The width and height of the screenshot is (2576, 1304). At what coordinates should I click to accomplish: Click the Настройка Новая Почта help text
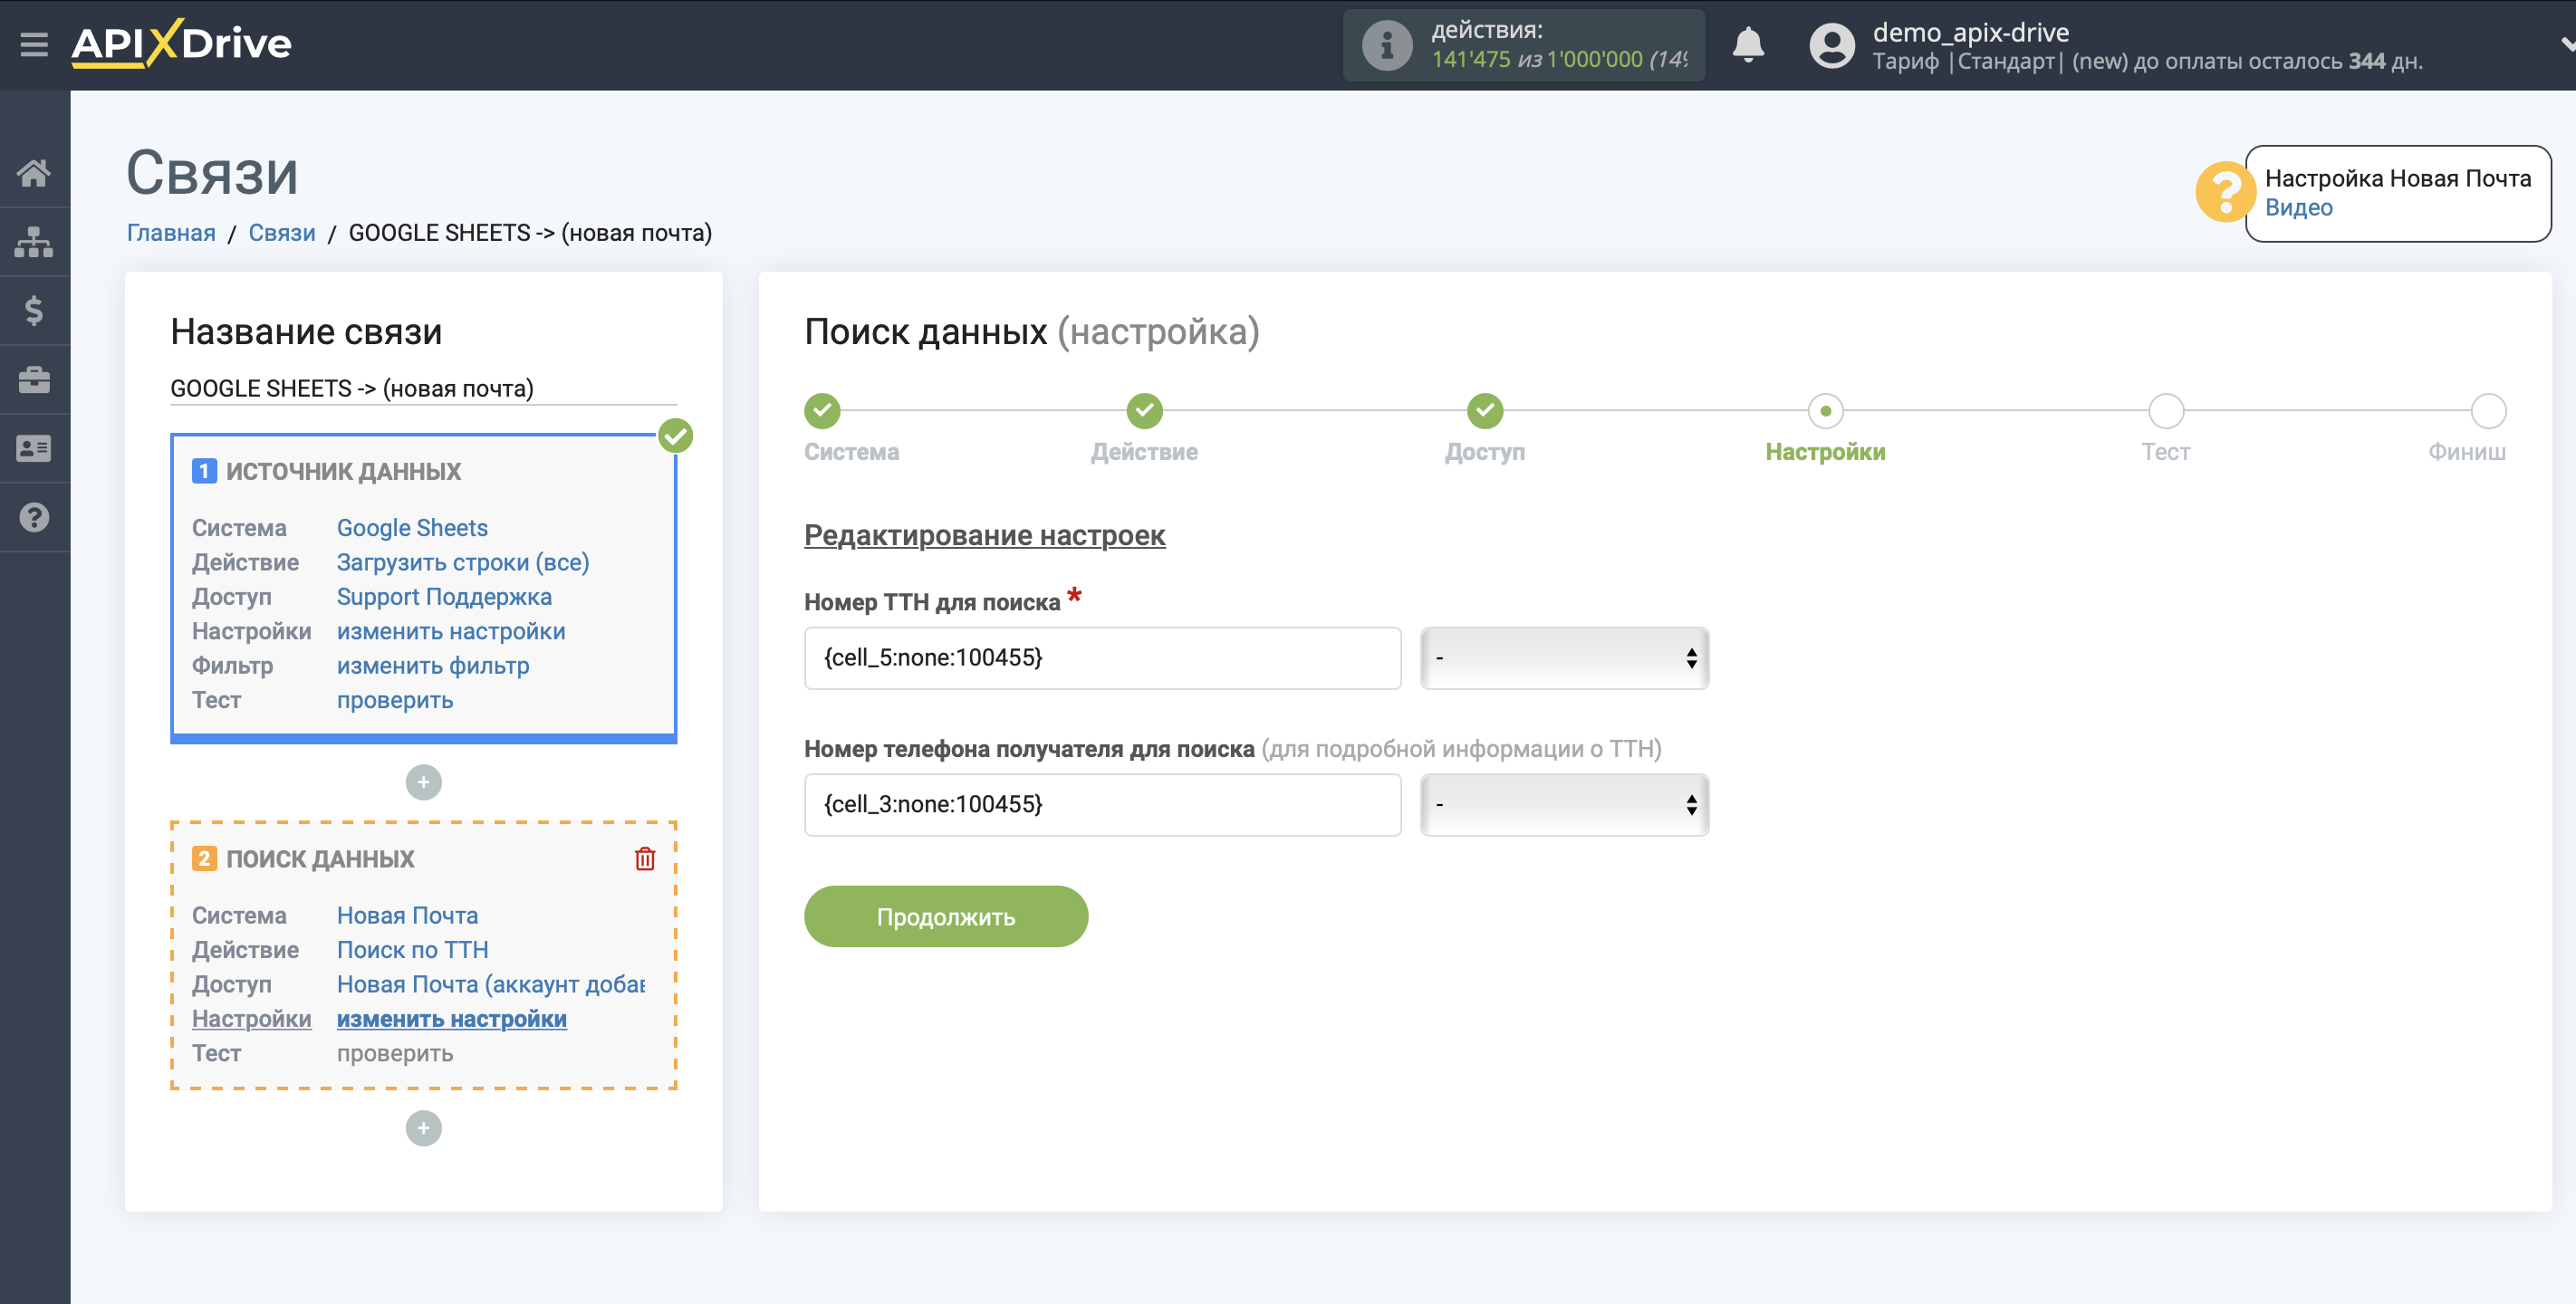point(2397,178)
